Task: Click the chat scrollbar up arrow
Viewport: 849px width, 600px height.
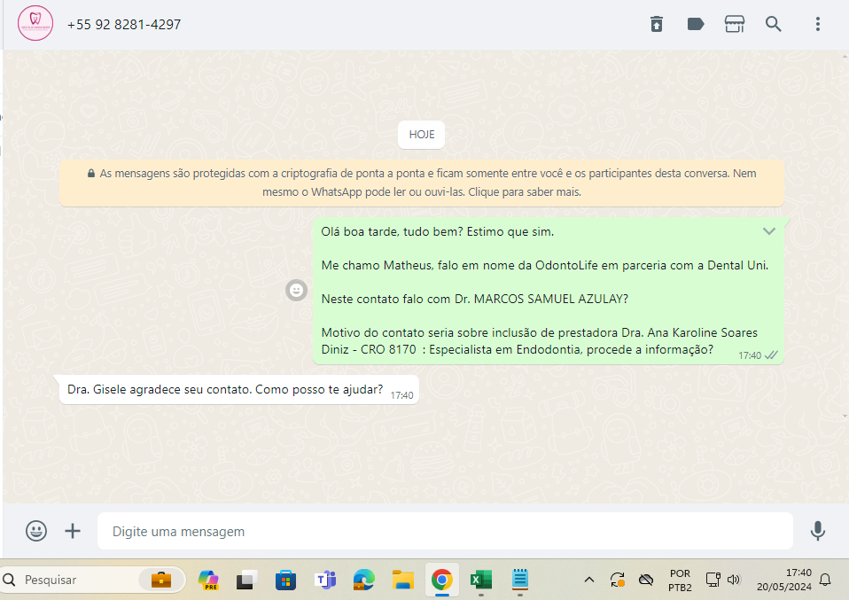Action: (x=845, y=56)
